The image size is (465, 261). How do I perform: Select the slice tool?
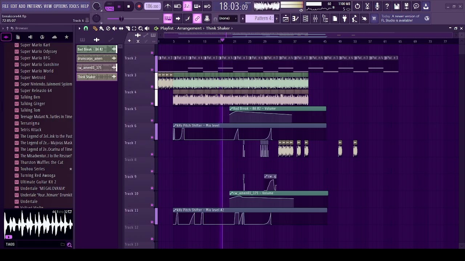(128, 28)
